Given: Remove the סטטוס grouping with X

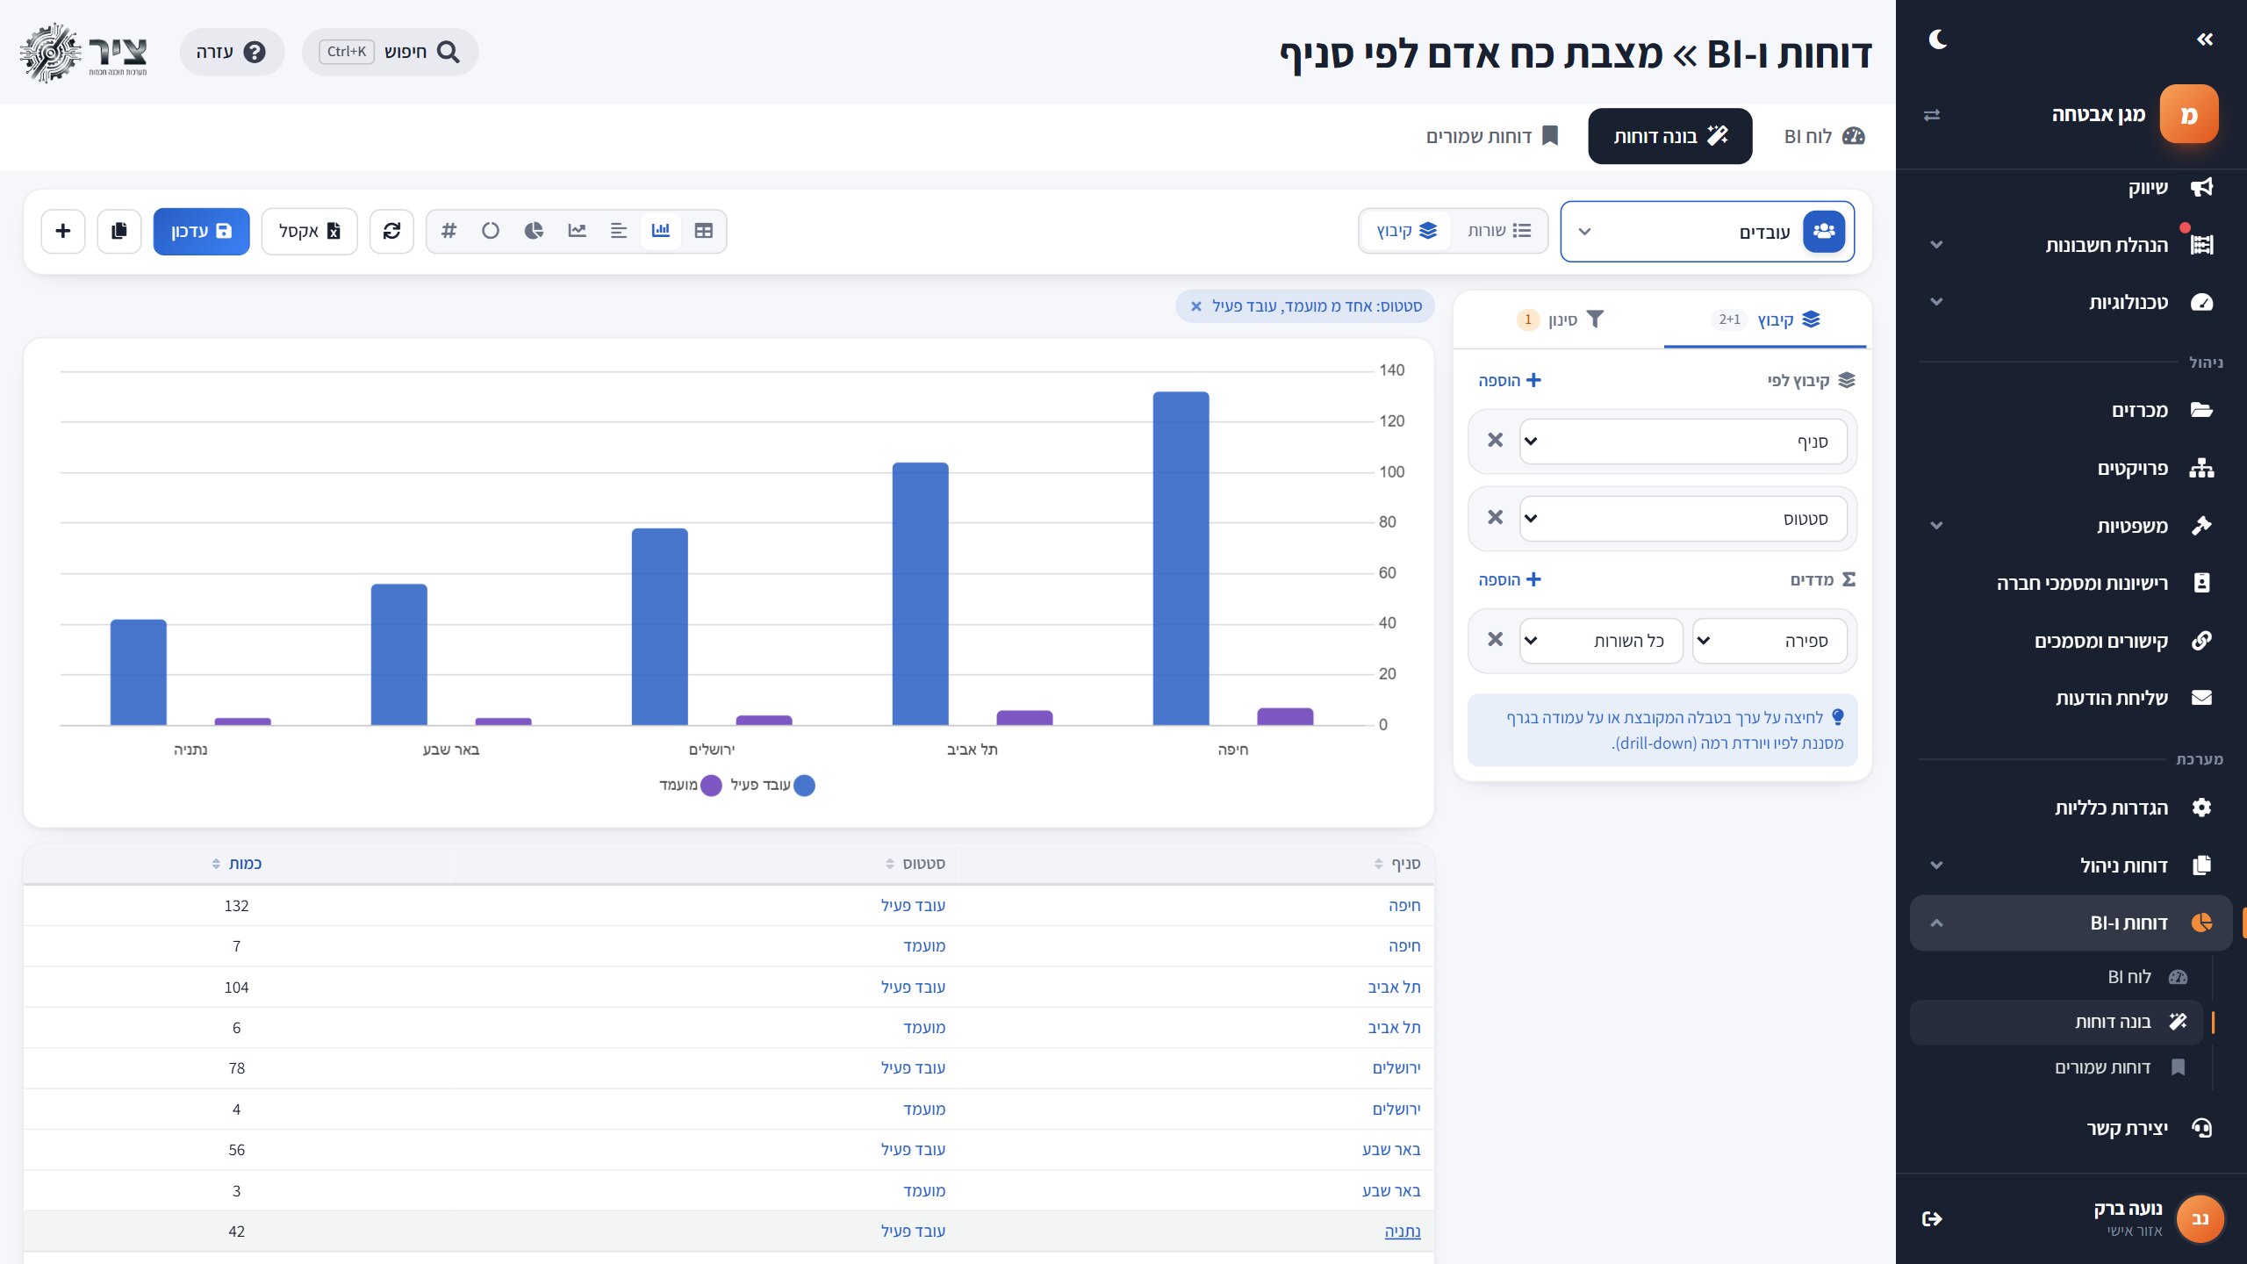Looking at the screenshot, I should [1496, 518].
